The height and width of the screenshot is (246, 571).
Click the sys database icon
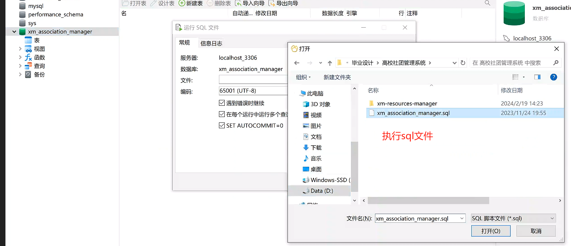tap(22, 23)
